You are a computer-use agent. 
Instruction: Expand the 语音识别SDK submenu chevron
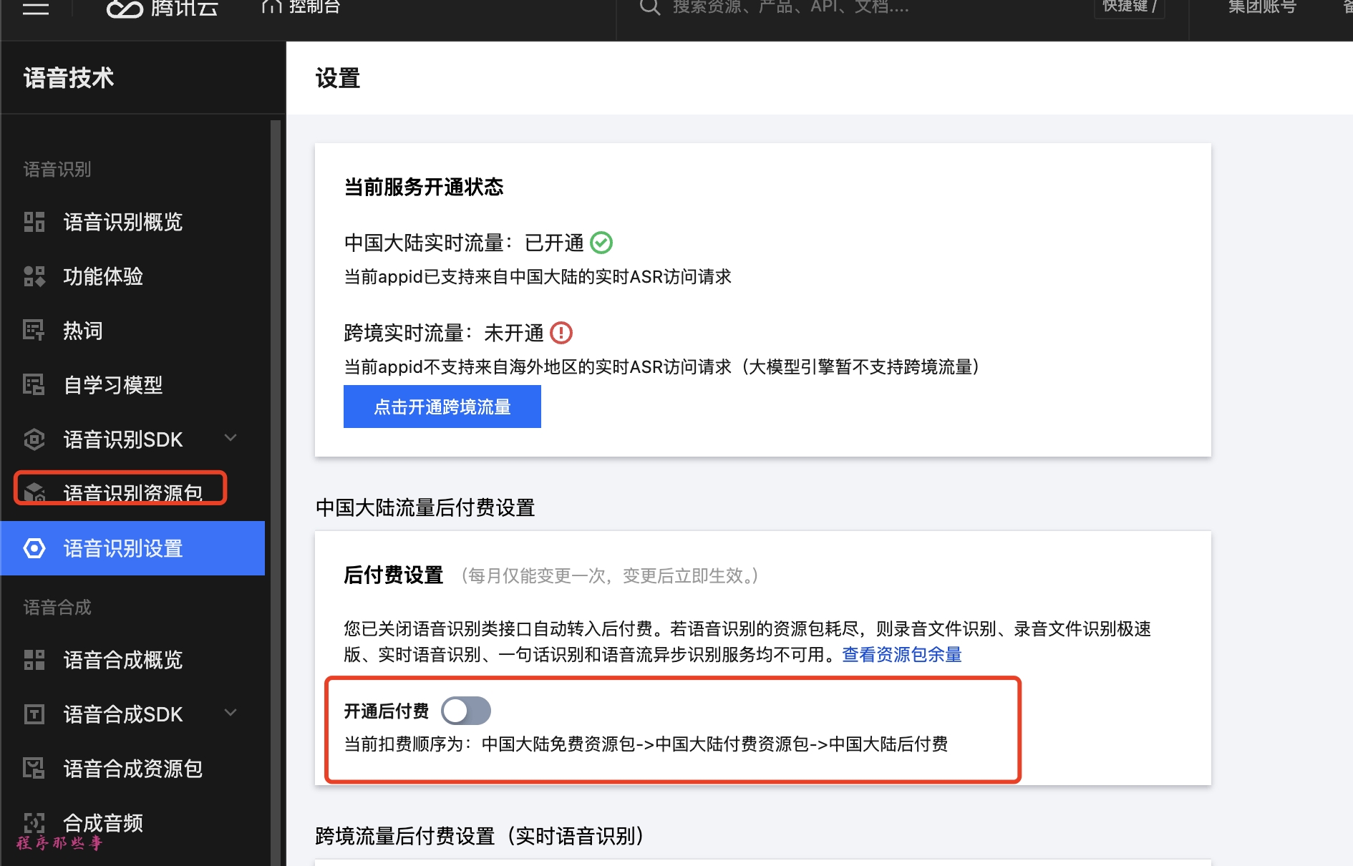tap(231, 438)
